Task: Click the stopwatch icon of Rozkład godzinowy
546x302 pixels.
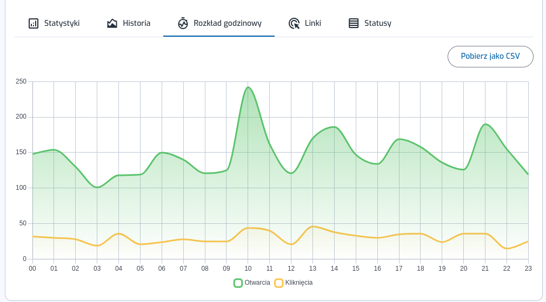Action: tap(183, 23)
